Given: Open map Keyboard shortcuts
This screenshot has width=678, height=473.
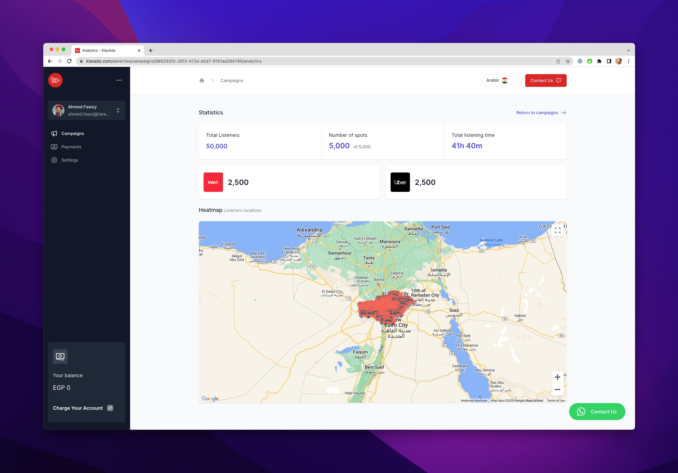Looking at the screenshot, I should (474, 401).
